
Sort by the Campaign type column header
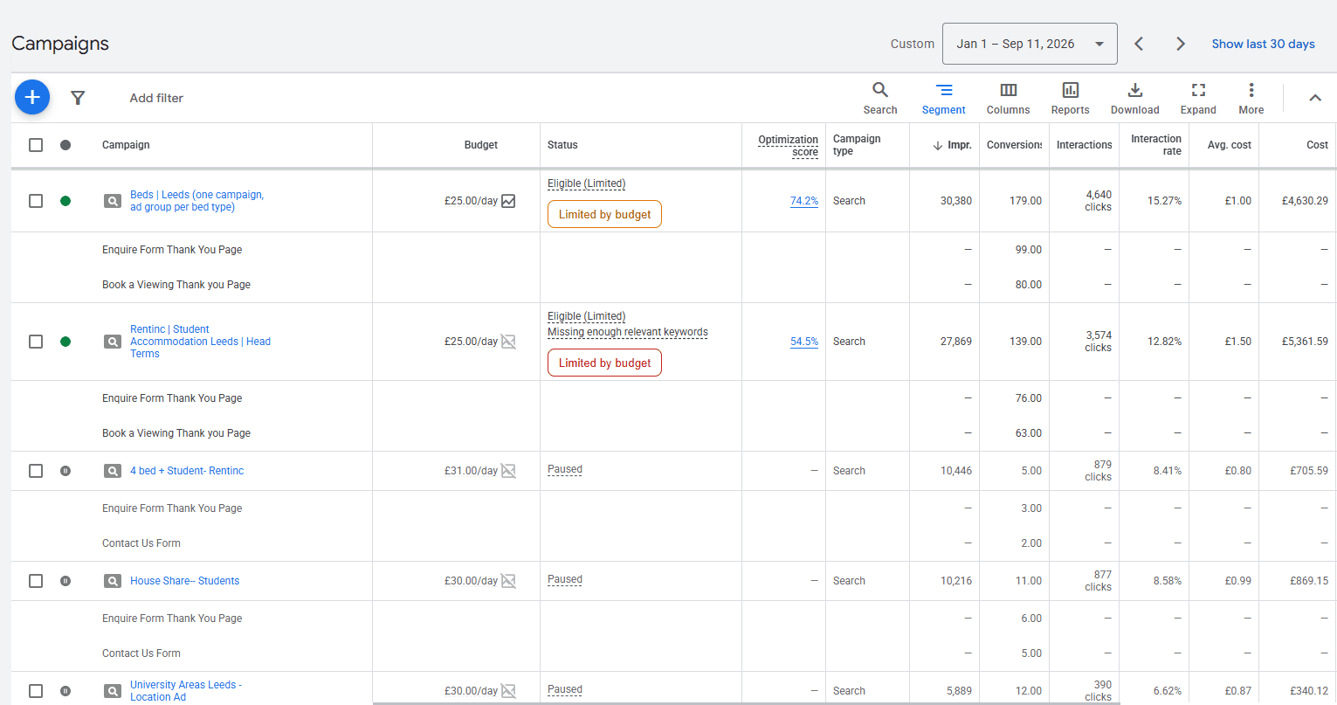point(857,145)
